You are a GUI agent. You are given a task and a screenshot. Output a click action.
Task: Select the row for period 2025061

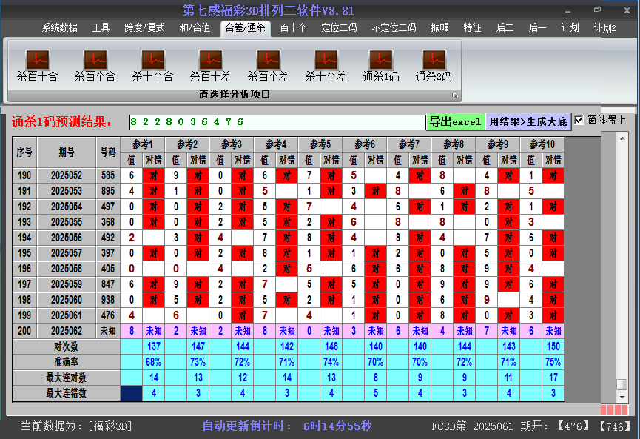click(x=288, y=315)
